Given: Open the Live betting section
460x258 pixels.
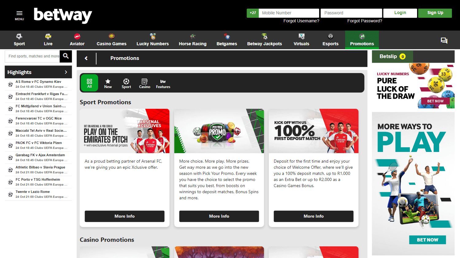Looking at the screenshot, I should click(48, 40).
